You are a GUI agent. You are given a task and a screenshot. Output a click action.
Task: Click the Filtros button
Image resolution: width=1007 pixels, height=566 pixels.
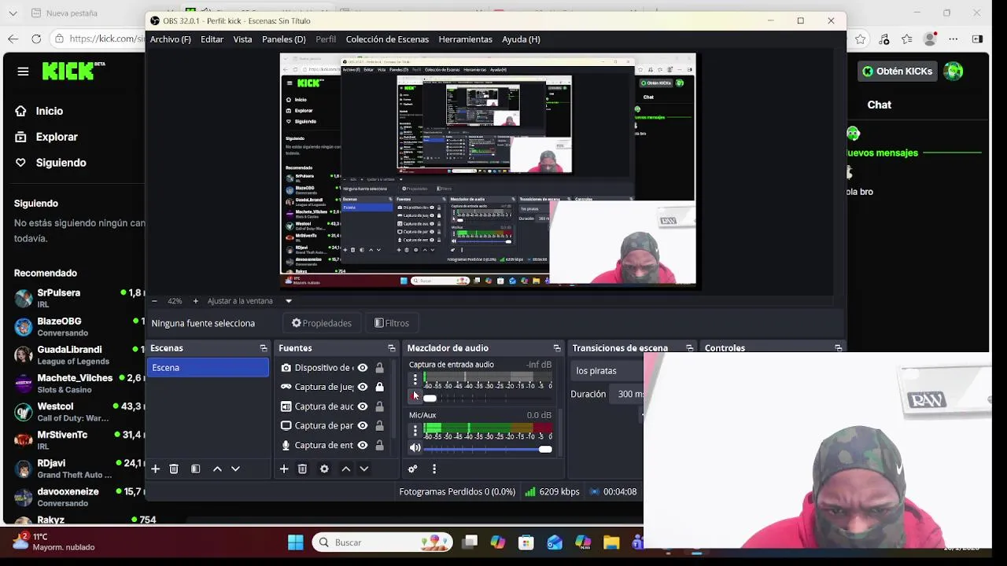pos(392,323)
